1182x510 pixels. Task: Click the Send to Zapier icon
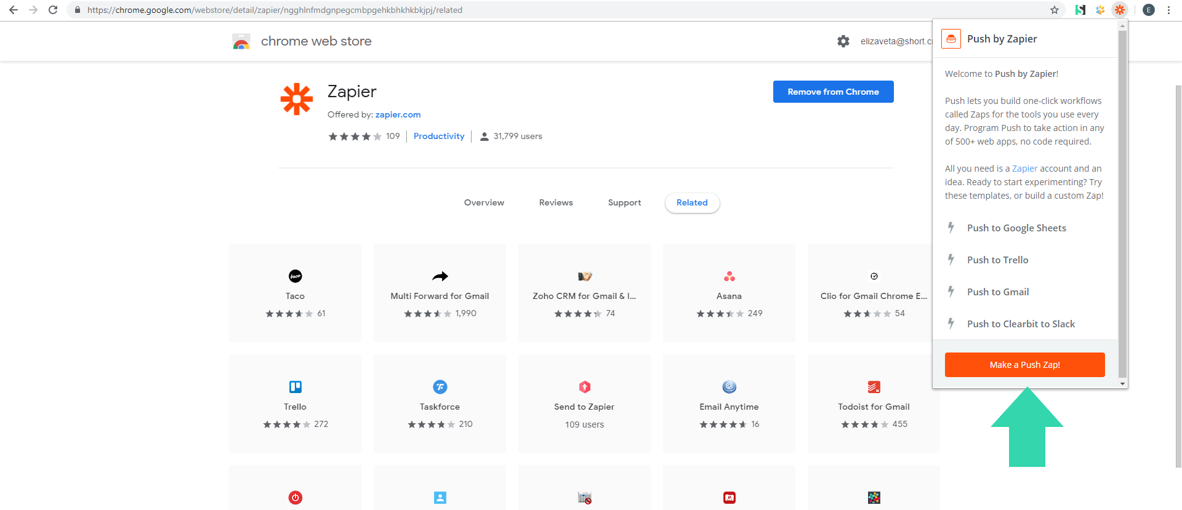click(x=584, y=387)
